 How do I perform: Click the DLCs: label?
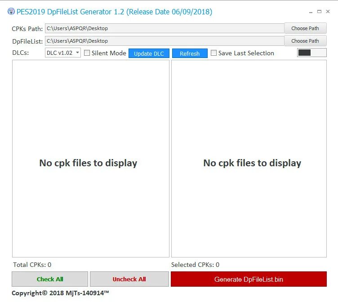click(21, 53)
